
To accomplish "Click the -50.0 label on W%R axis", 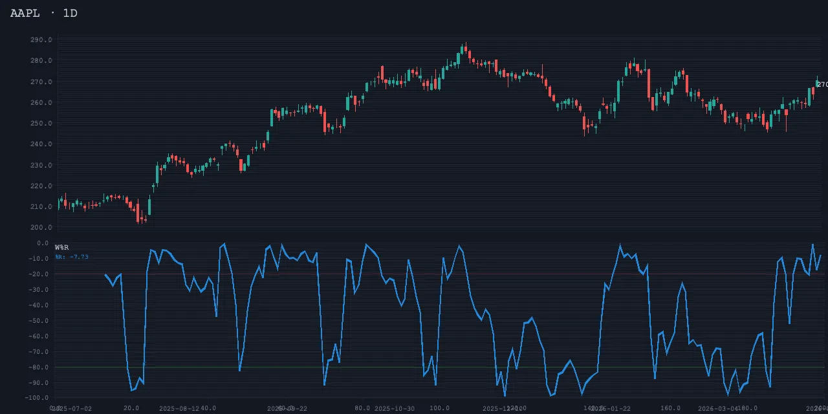I will [x=39, y=321].
